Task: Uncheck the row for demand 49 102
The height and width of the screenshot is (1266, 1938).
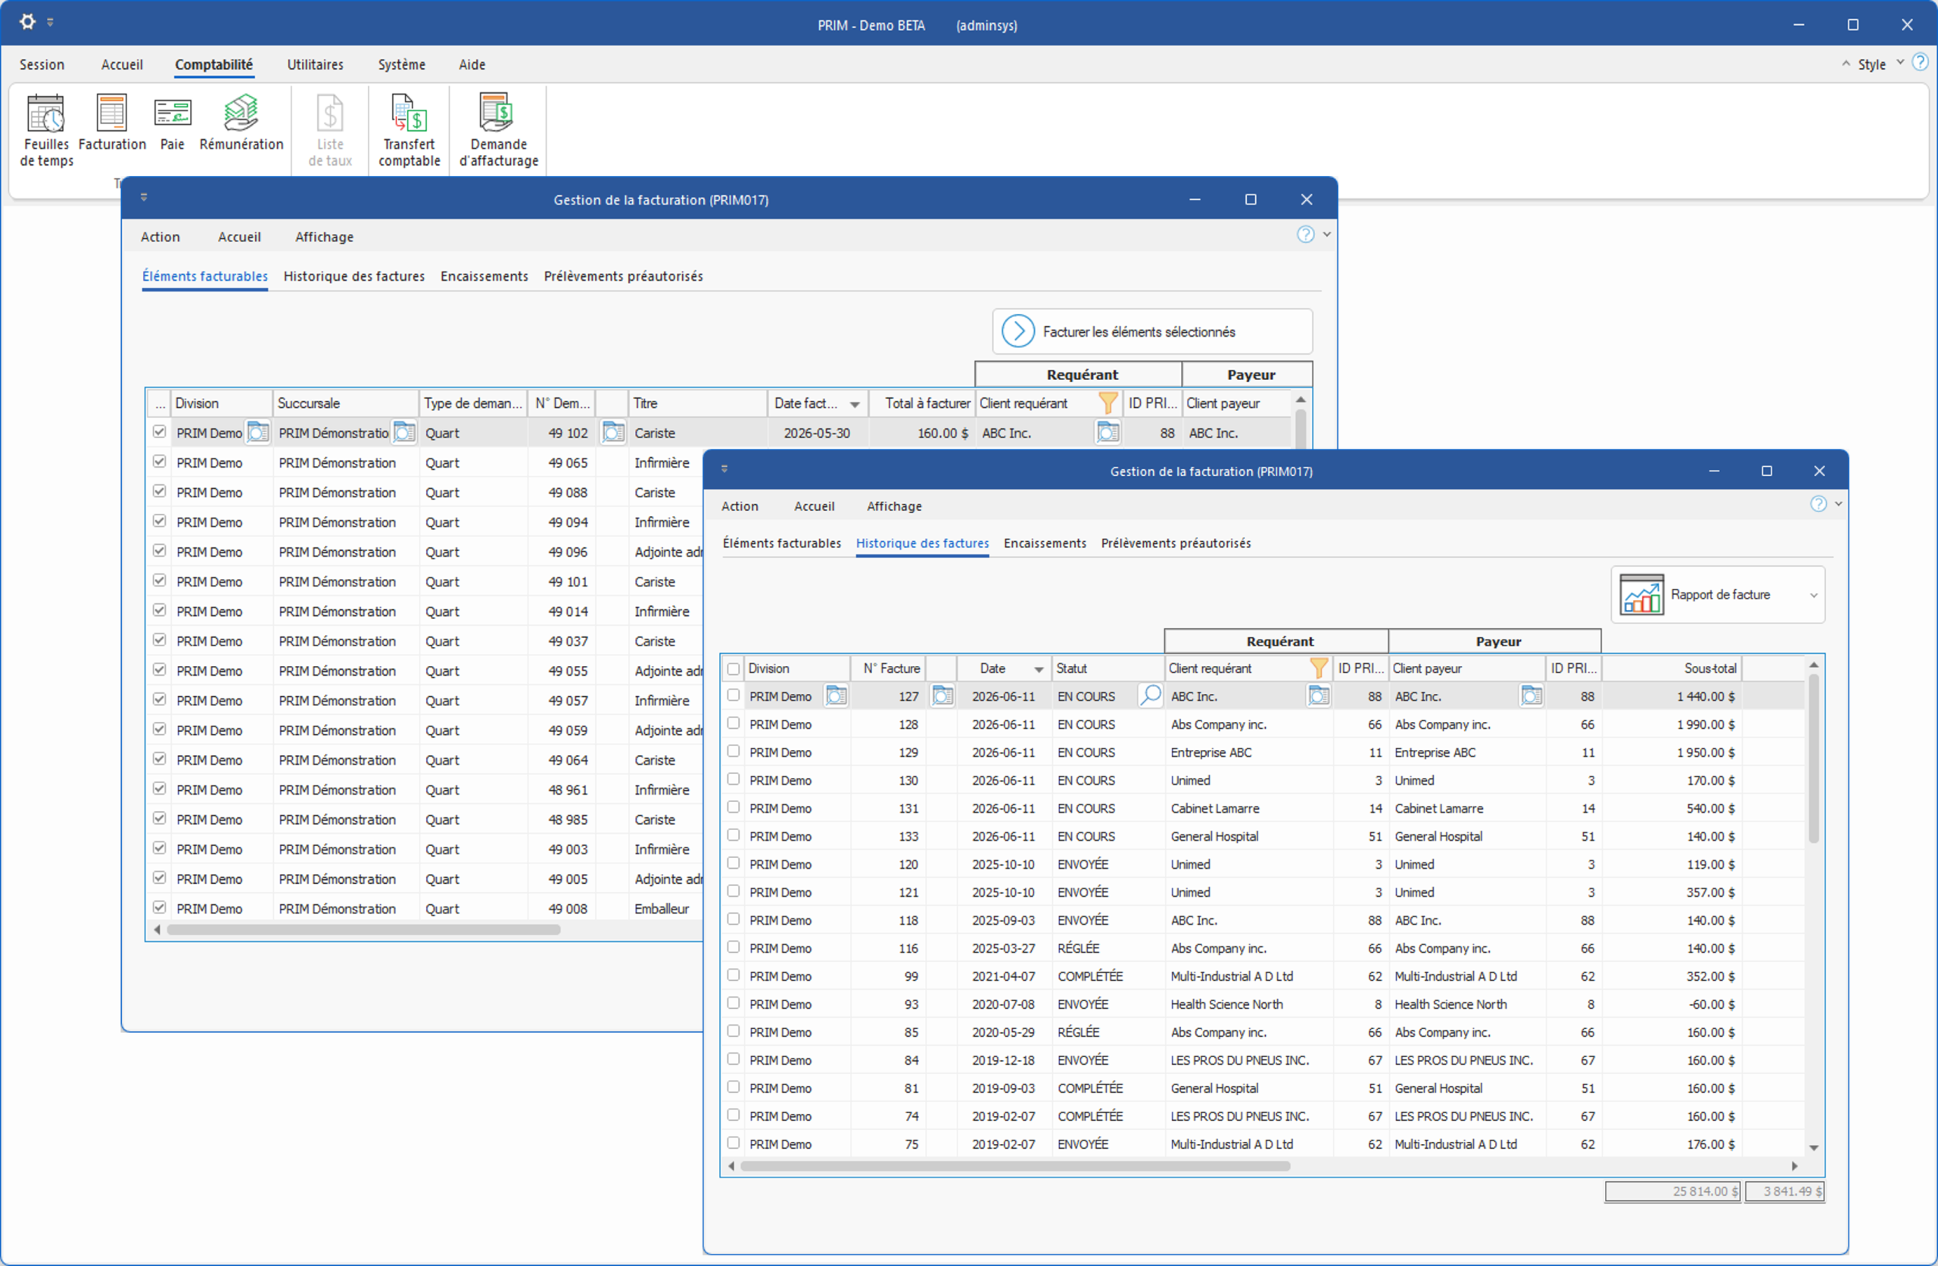Action: pos(160,431)
